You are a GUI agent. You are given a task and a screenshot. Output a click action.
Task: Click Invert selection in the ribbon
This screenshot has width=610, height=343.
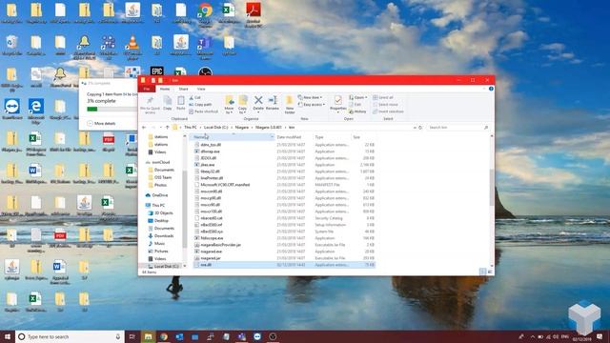coord(388,111)
